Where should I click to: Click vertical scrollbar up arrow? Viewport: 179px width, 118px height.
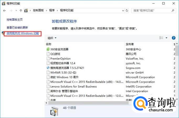[177, 44]
